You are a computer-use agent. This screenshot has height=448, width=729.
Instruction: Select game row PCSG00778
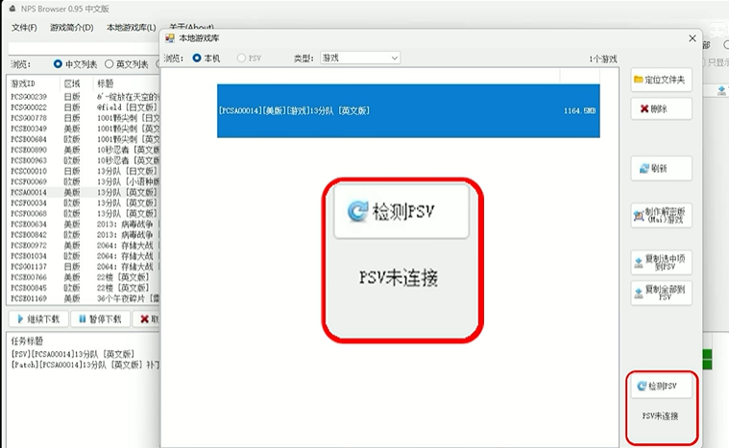click(84, 118)
